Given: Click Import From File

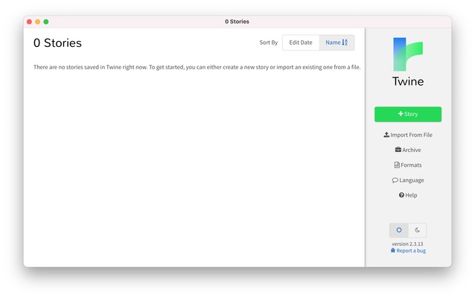Looking at the screenshot, I should pos(408,135).
